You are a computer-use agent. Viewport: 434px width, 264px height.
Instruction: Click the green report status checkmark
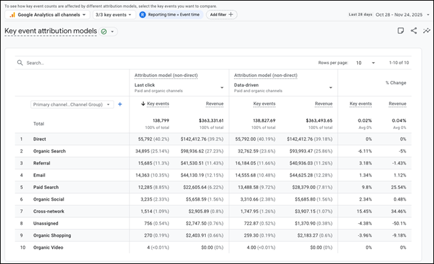point(103,31)
